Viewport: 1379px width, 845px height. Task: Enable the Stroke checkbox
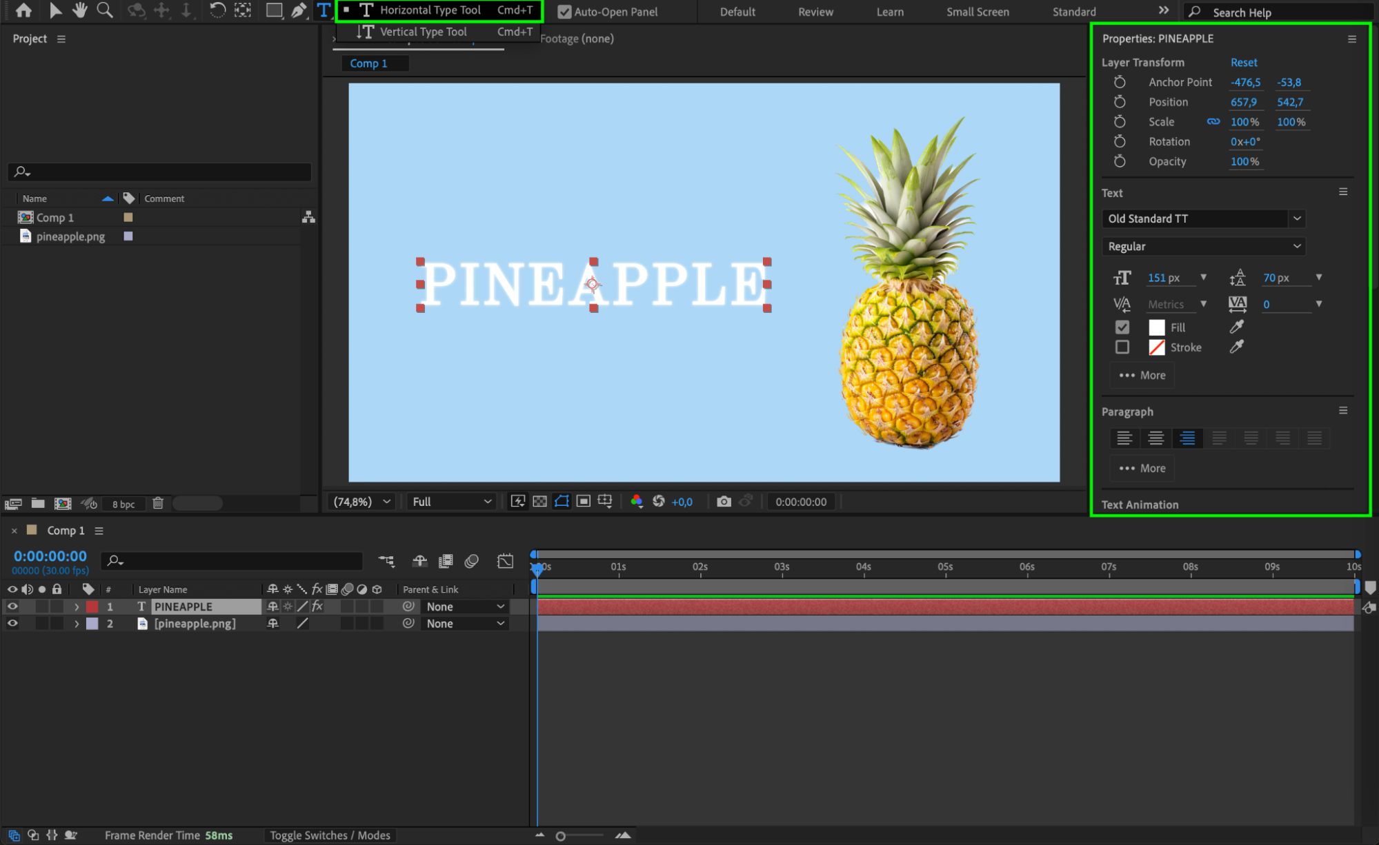[1122, 347]
